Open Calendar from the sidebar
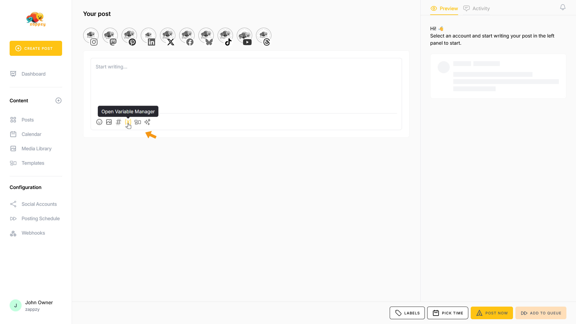The width and height of the screenshot is (576, 324). click(x=31, y=134)
